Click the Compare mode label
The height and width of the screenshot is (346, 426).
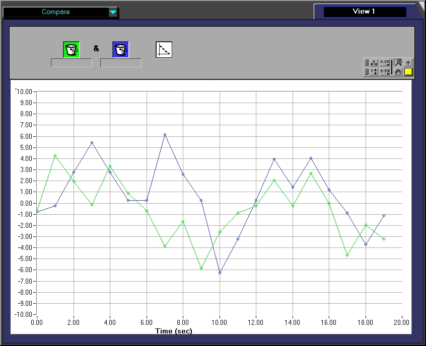[55, 12]
